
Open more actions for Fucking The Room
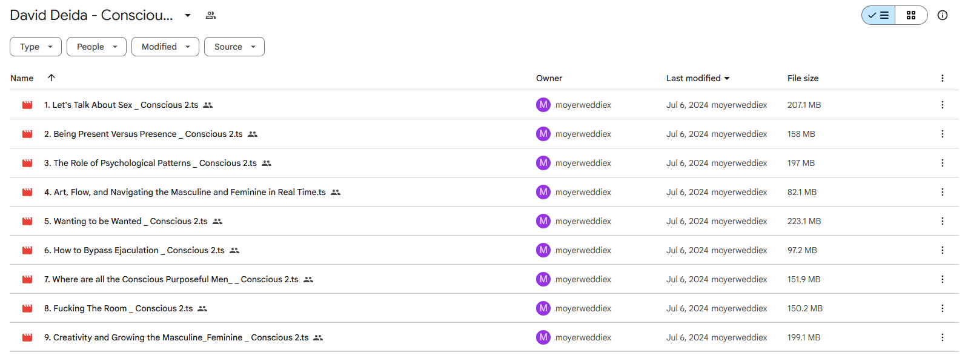(943, 308)
